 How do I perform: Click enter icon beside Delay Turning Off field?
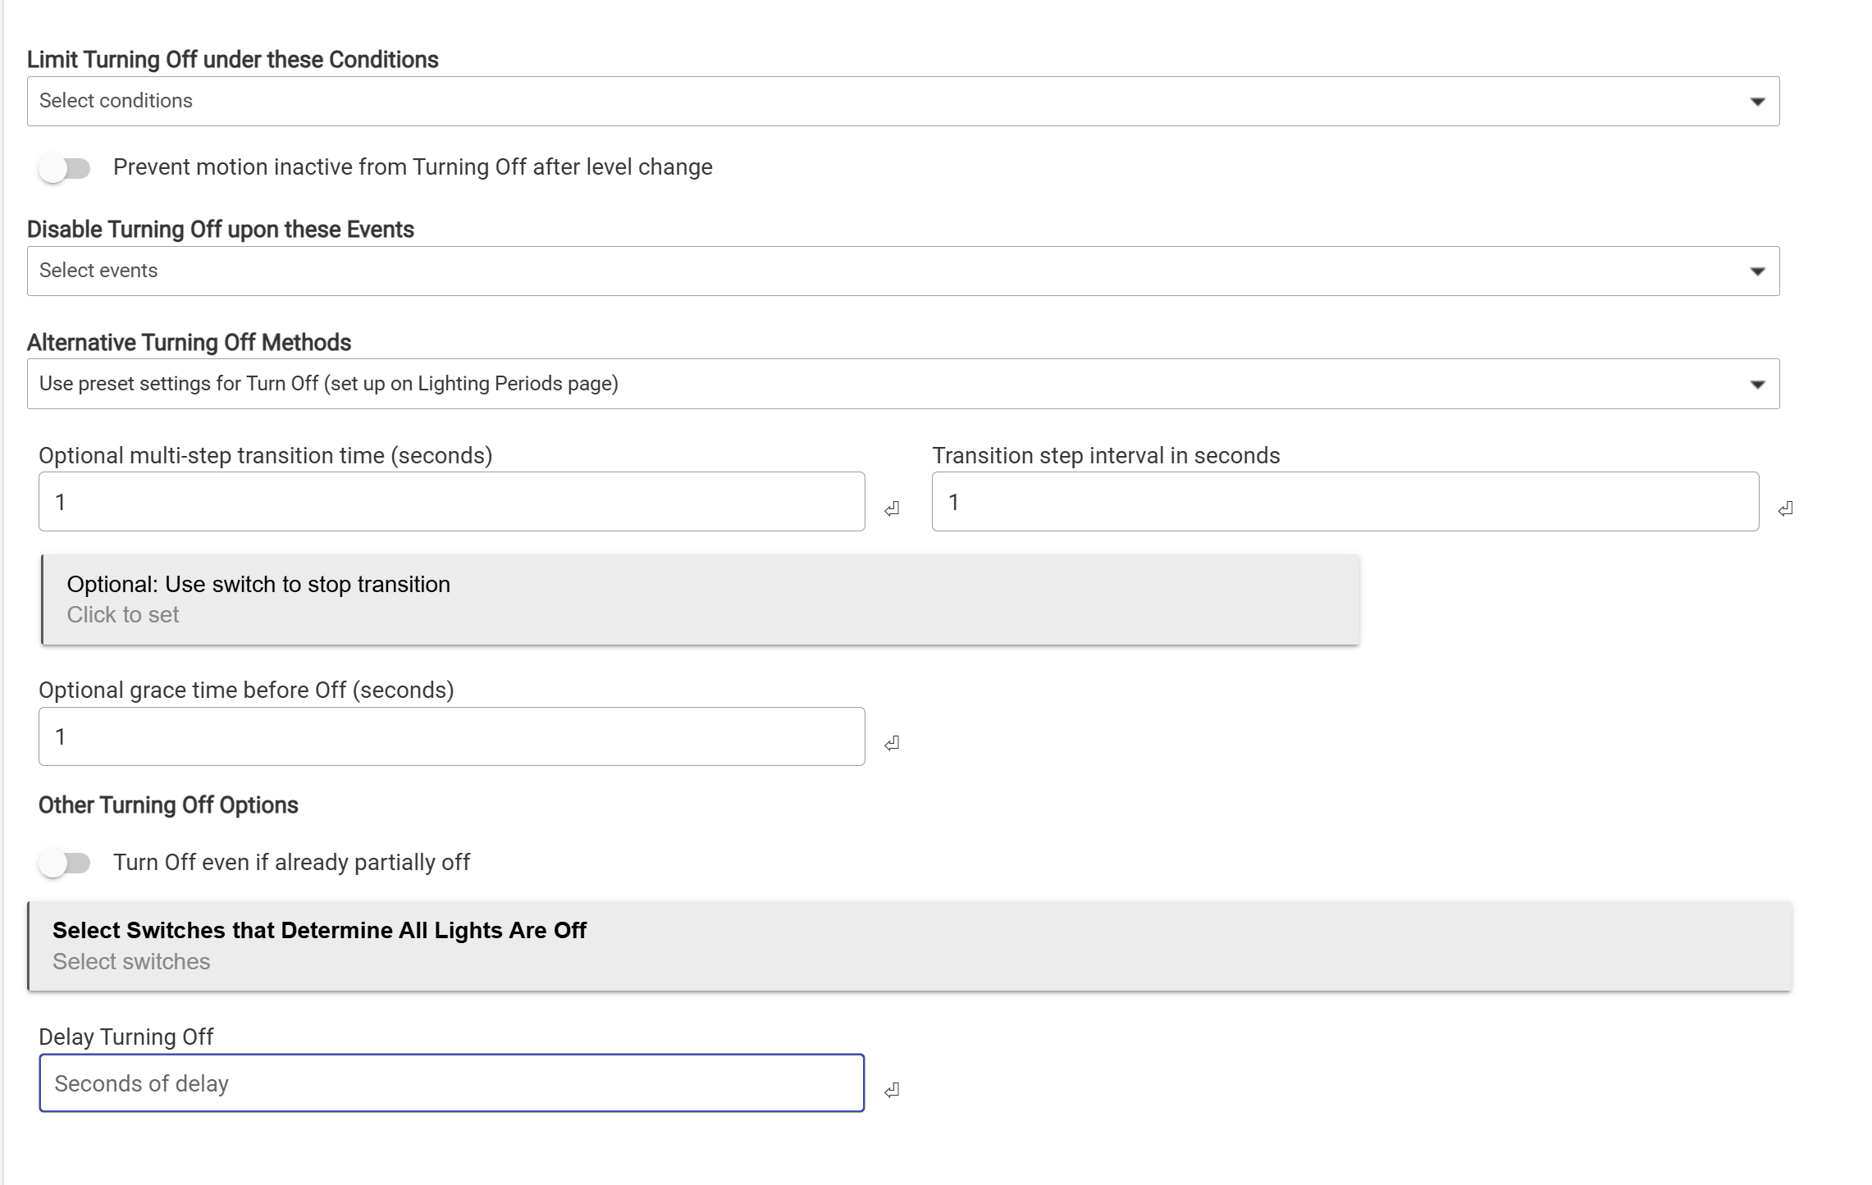pos(892,1090)
